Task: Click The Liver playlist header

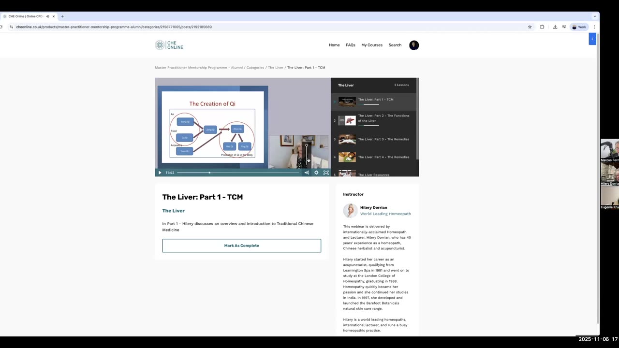Action: [x=346, y=85]
